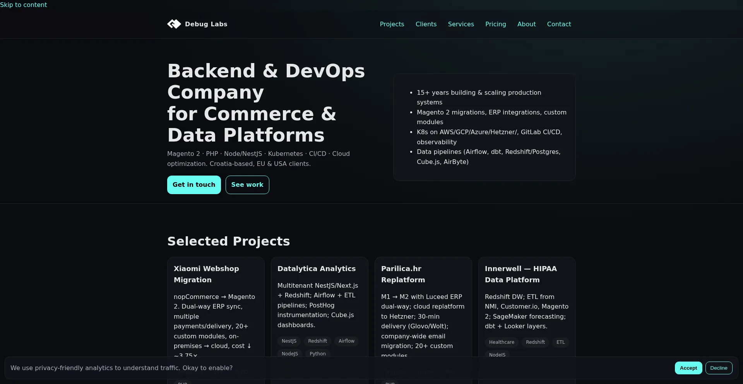Screen dimensions: 743x384
Task: Accept the analytics cookie banner
Action: click(x=688, y=368)
